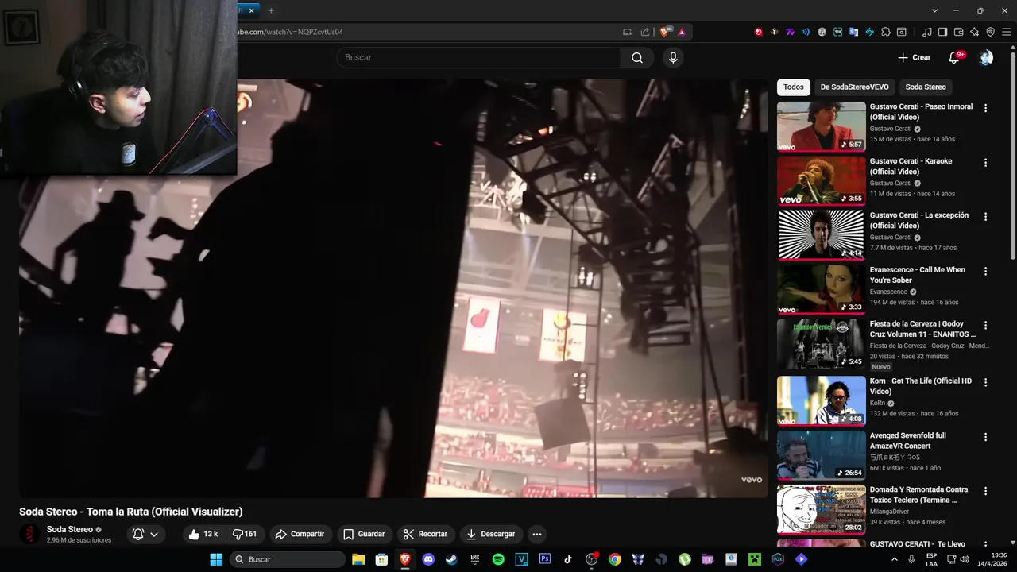Like the video with 13 k likes
Image resolution: width=1017 pixels, height=572 pixels.
pyautogui.click(x=203, y=534)
